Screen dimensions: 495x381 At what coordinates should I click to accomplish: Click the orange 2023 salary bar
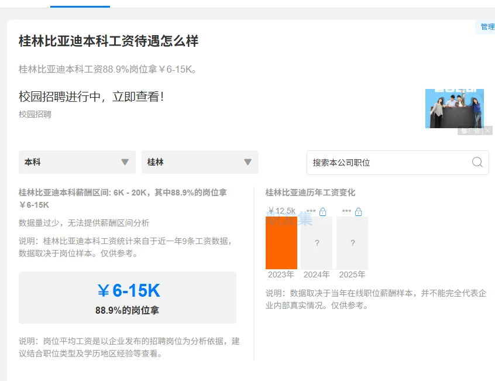click(x=281, y=243)
